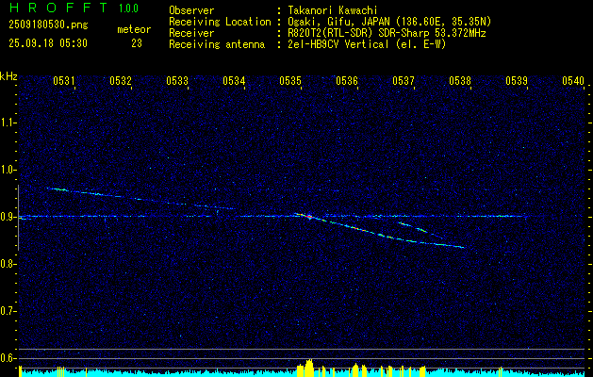
Task: Click the meteor count value 23
Action: [137, 43]
